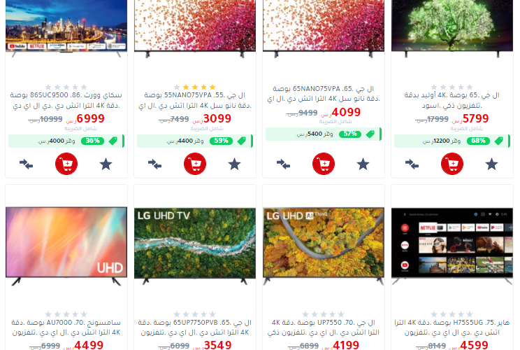Compare the LG 65NANO75VPA using arrows icon

pos(284,164)
